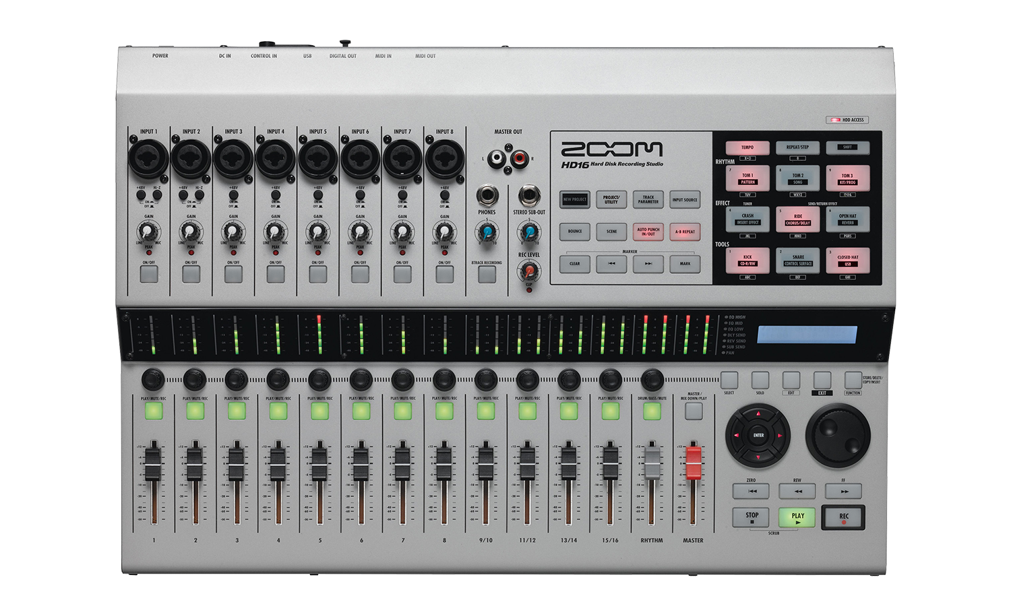The height and width of the screenshot is (606, 1011).
Task: Click the red REC LEVEL knob
Action: click(x=529, y=271)
